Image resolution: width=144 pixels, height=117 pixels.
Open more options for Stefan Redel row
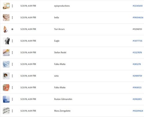[x=12, y=52]
